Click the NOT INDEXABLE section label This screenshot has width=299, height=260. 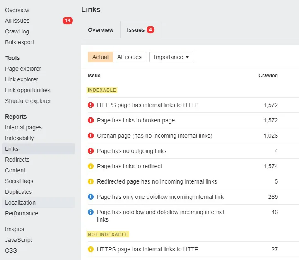108,234
